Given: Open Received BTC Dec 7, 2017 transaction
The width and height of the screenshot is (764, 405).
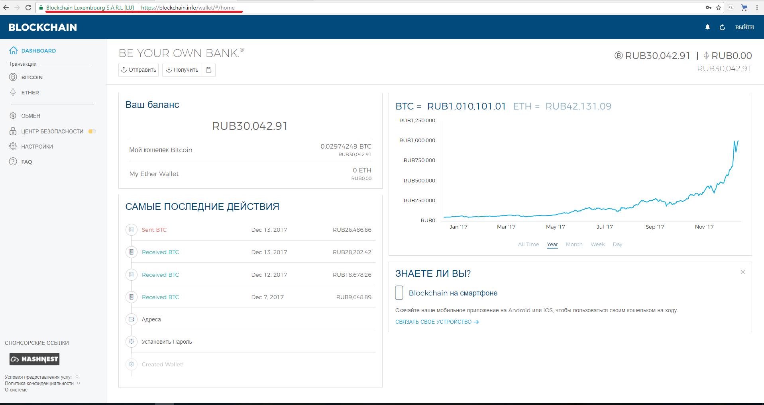Looking at the screenshot, I should 160,297.
